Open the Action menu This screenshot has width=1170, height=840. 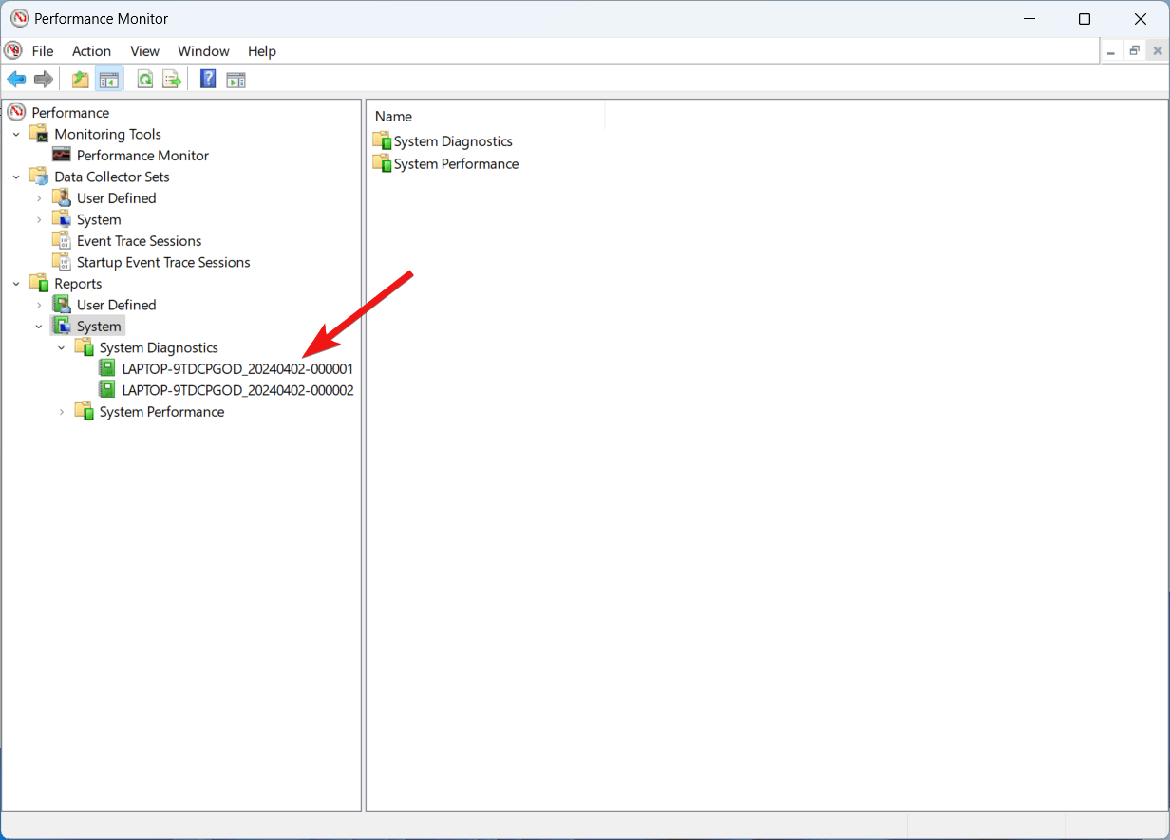[x=91, y=51]
